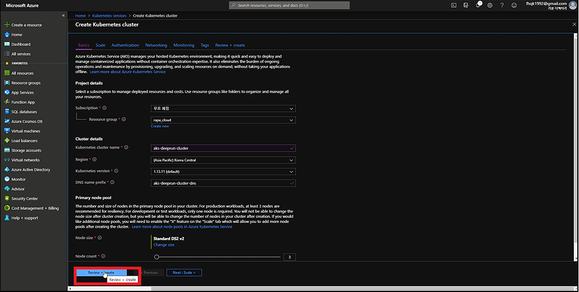Image resolution: width=579 pixels, height=292 pixels.
Task: Show info tooltip for Kubernetes version
Action: pyautogui.click(x=116, y=171)
